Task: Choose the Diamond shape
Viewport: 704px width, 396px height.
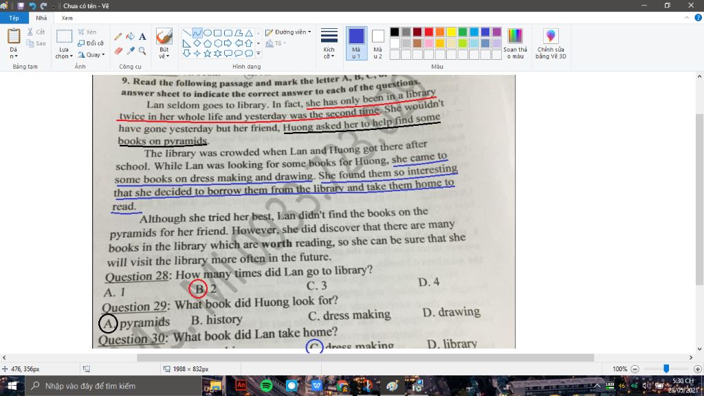Action: click(197, 43)
